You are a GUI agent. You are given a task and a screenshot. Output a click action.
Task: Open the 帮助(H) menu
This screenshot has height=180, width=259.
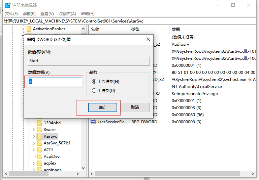point(88,14)
